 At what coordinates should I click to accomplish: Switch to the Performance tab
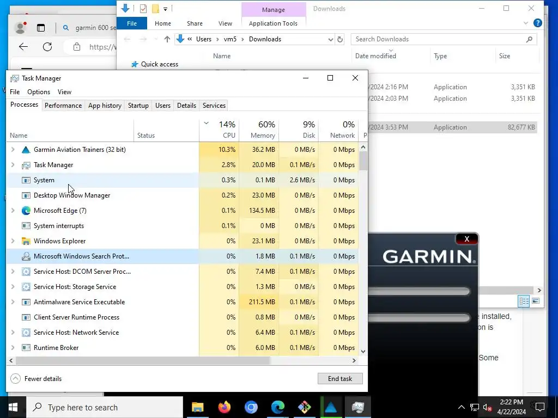point(63,106)
